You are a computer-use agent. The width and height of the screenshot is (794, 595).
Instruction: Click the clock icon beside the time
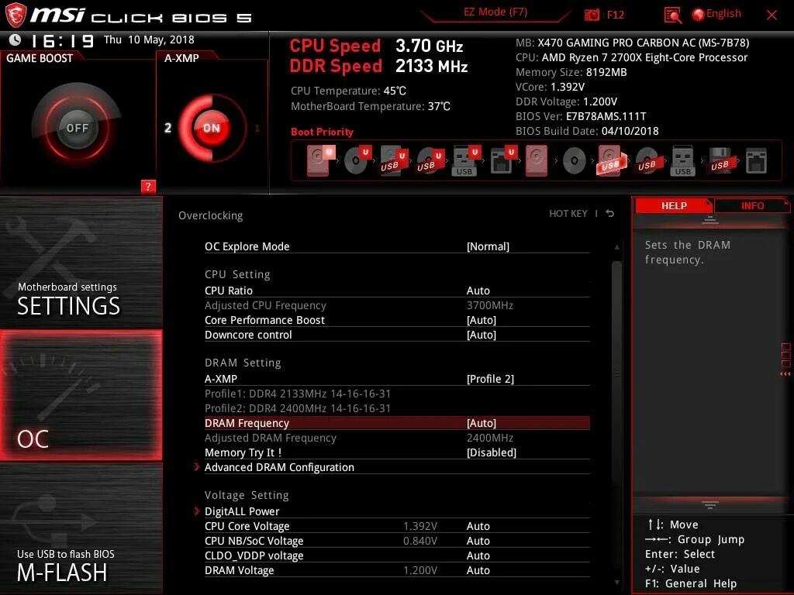(x=16, y=40)
